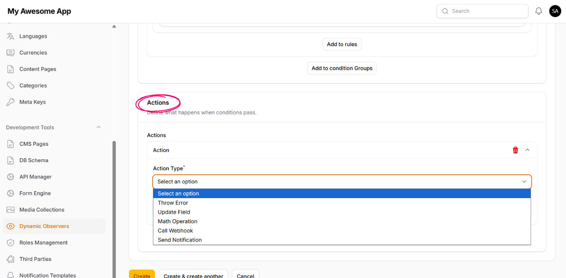The image size is (566, 278).
Task: Collapse the Action item panel chevron
Action: point(527,150)
